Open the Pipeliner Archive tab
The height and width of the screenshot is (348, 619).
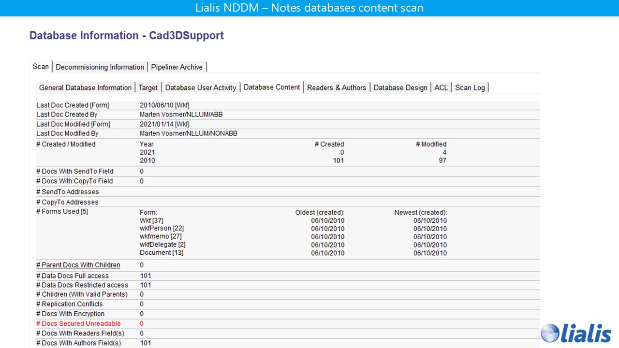point(177,67)
